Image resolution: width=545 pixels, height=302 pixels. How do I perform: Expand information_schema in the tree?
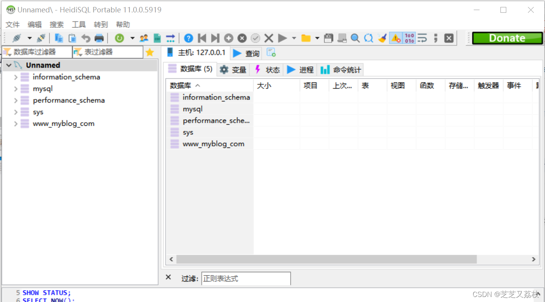16,77
